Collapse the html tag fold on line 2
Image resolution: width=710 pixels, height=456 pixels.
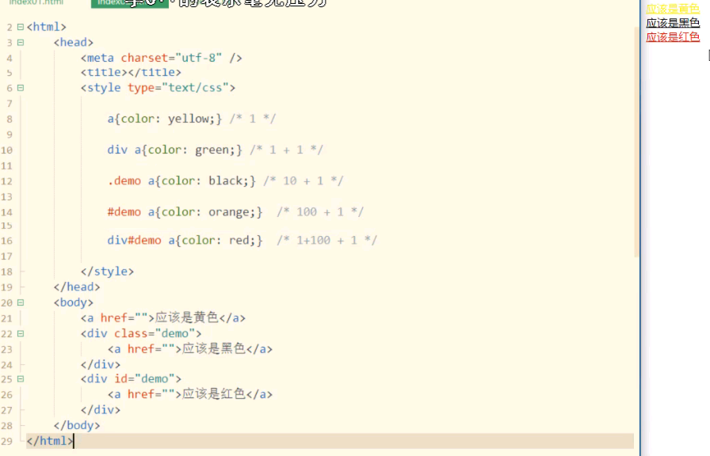pyautogui.click(x=21, y=27)
